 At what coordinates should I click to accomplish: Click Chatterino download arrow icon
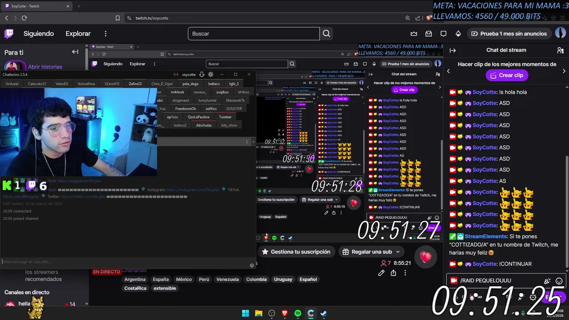click(201, 74)
